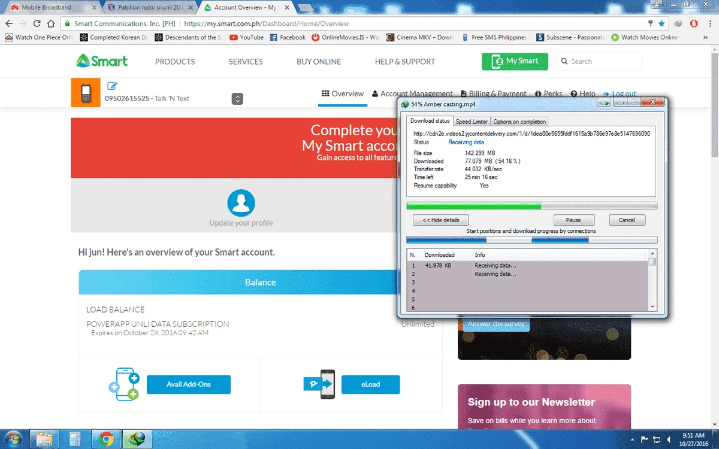The height and width of the screenshot is (449, 719).
Task: Open SERVICES menu on Smart site
Action: pyautogui.click(x=246, y=62)
